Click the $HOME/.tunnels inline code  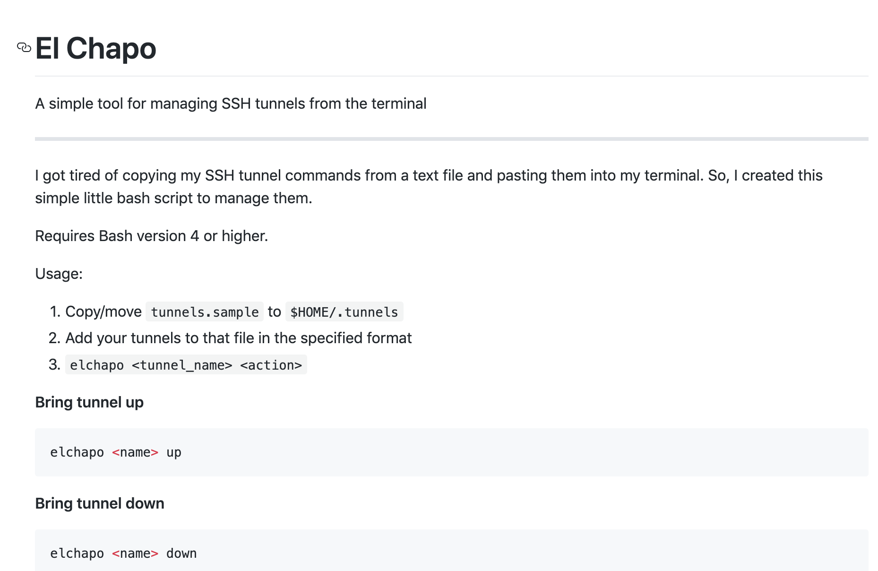[x=344, y=312]
